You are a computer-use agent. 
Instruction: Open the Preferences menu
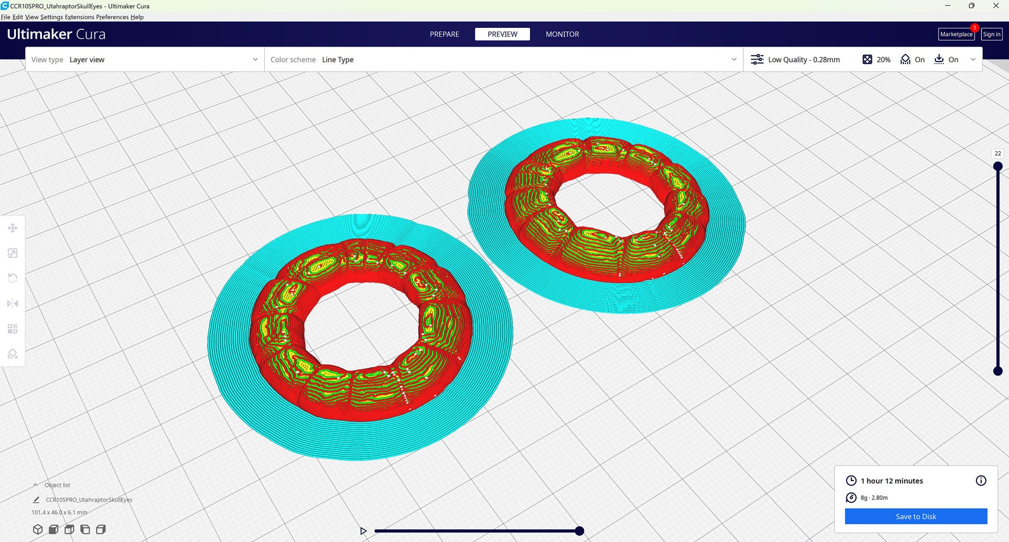112,17
